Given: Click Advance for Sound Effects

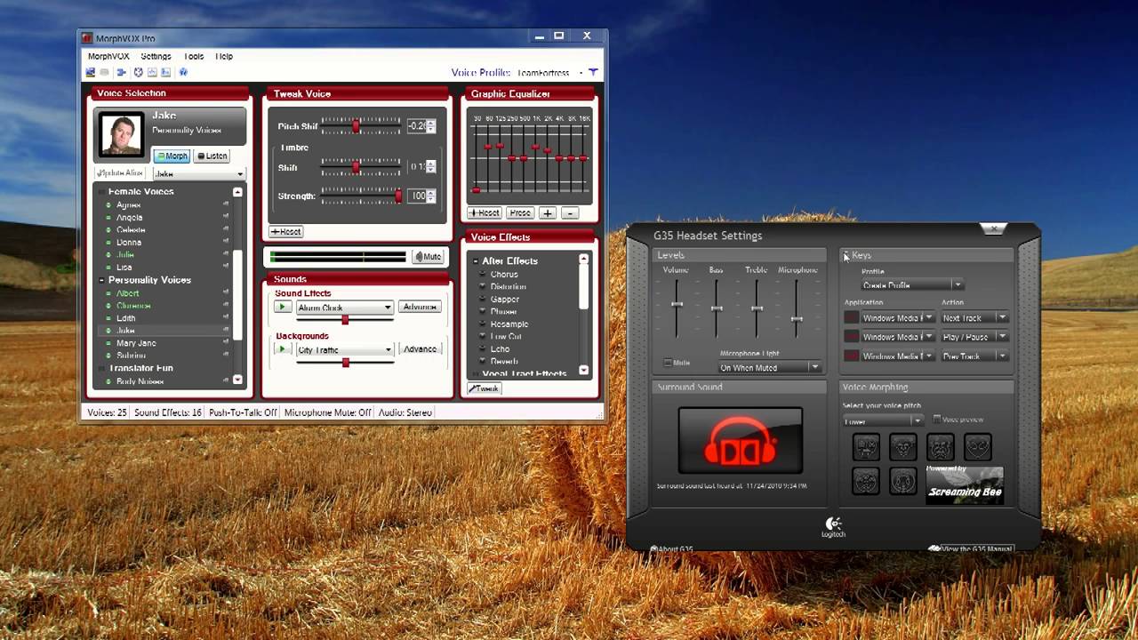Looking at the screenshot, I should 420,307.
